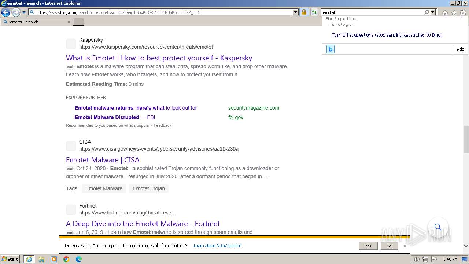Open Favorites star icon
This screenshot has height=264, width=469.
click(454, 13)
